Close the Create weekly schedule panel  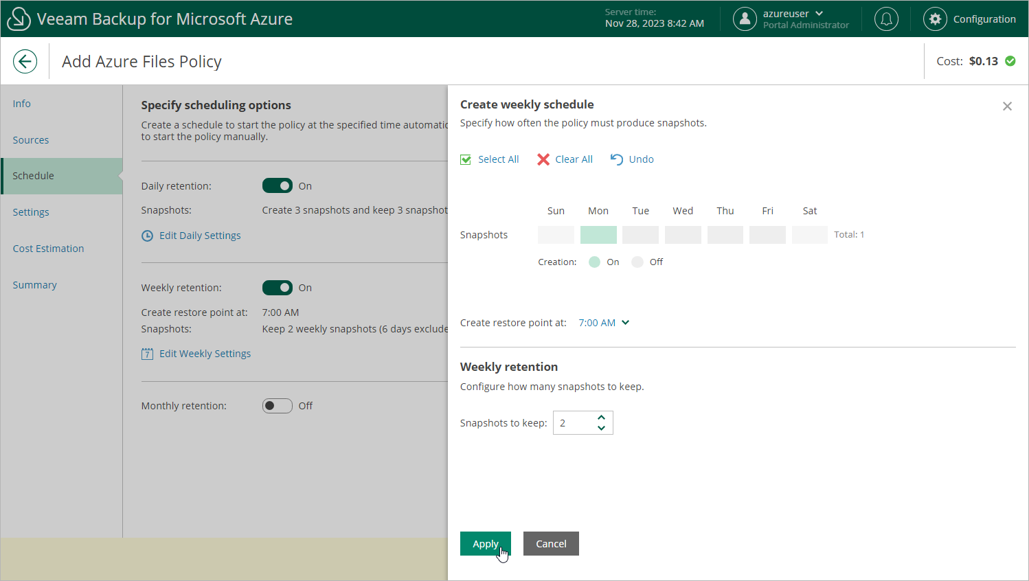1007,106
